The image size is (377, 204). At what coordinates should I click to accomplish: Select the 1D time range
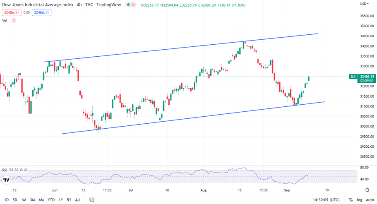(x=7, y=200)
